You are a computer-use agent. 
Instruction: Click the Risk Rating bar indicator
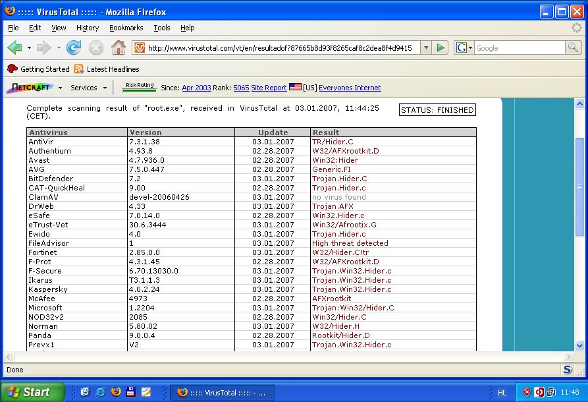(x=140, y=87)
